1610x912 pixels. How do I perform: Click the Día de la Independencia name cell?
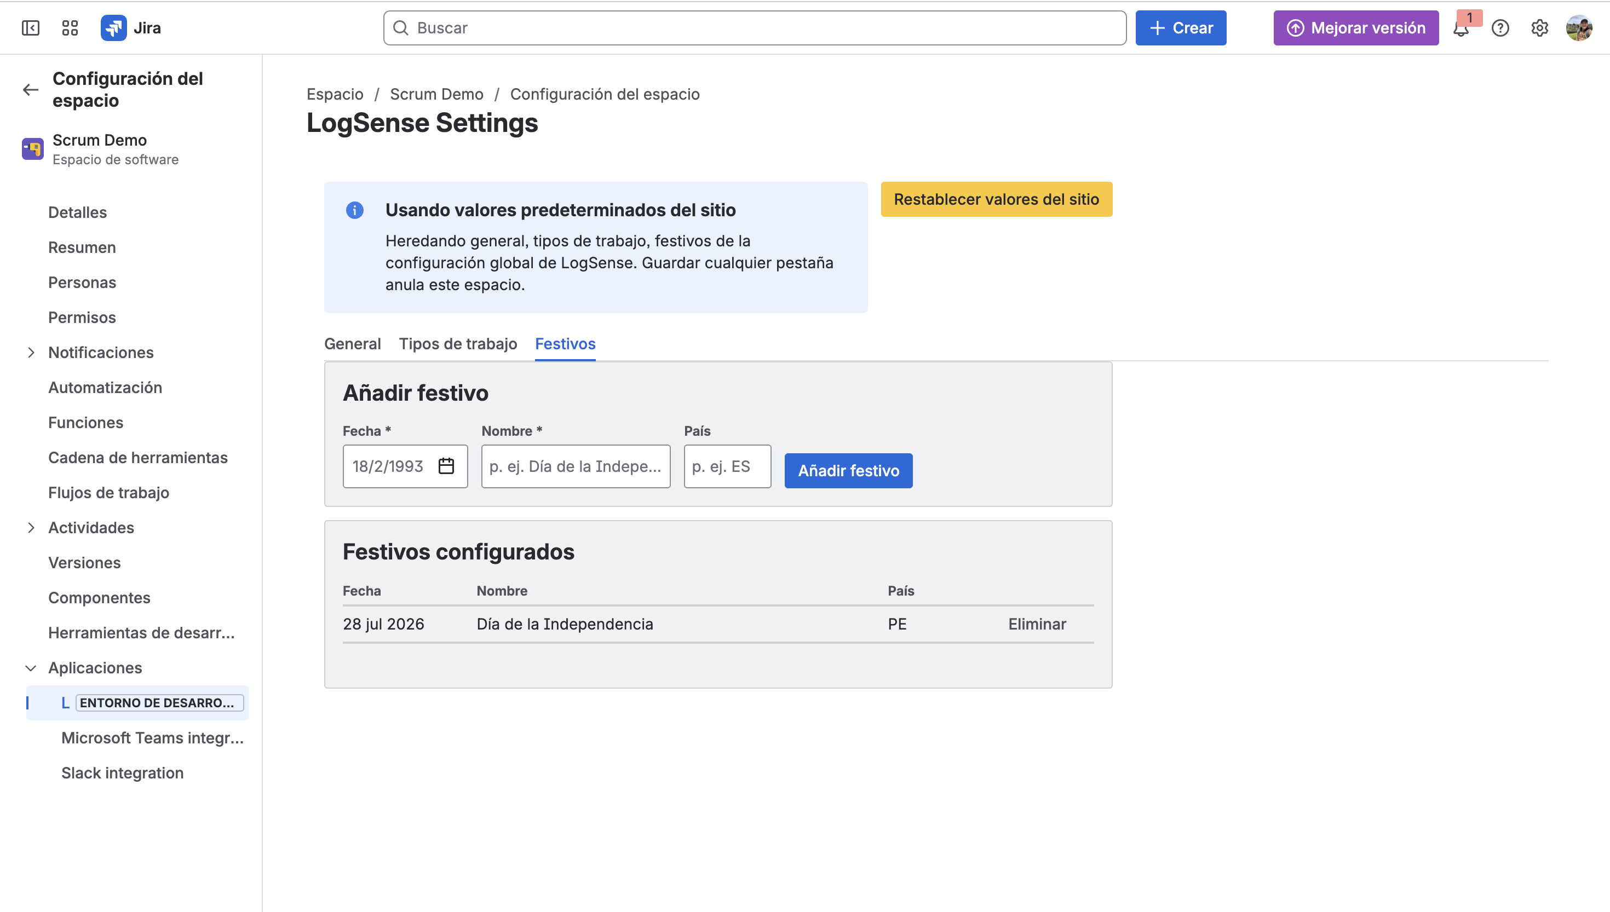pos(565,624)
